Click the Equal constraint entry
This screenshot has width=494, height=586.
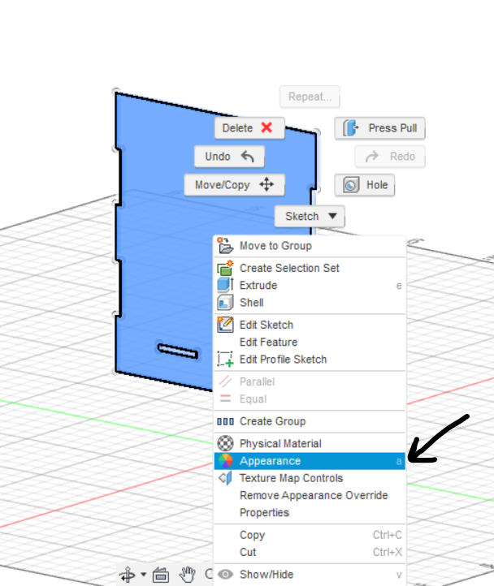(x=310, y=399)
